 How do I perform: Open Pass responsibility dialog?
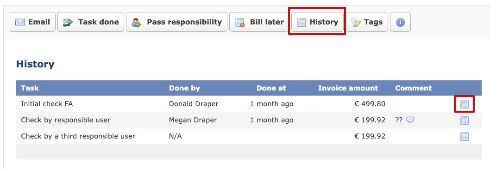tap(176, 22)
